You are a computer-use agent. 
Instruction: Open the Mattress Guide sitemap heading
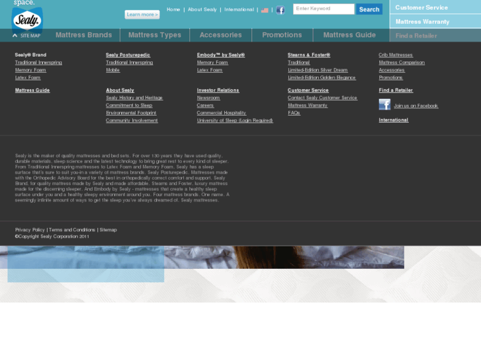click(32, 90)
